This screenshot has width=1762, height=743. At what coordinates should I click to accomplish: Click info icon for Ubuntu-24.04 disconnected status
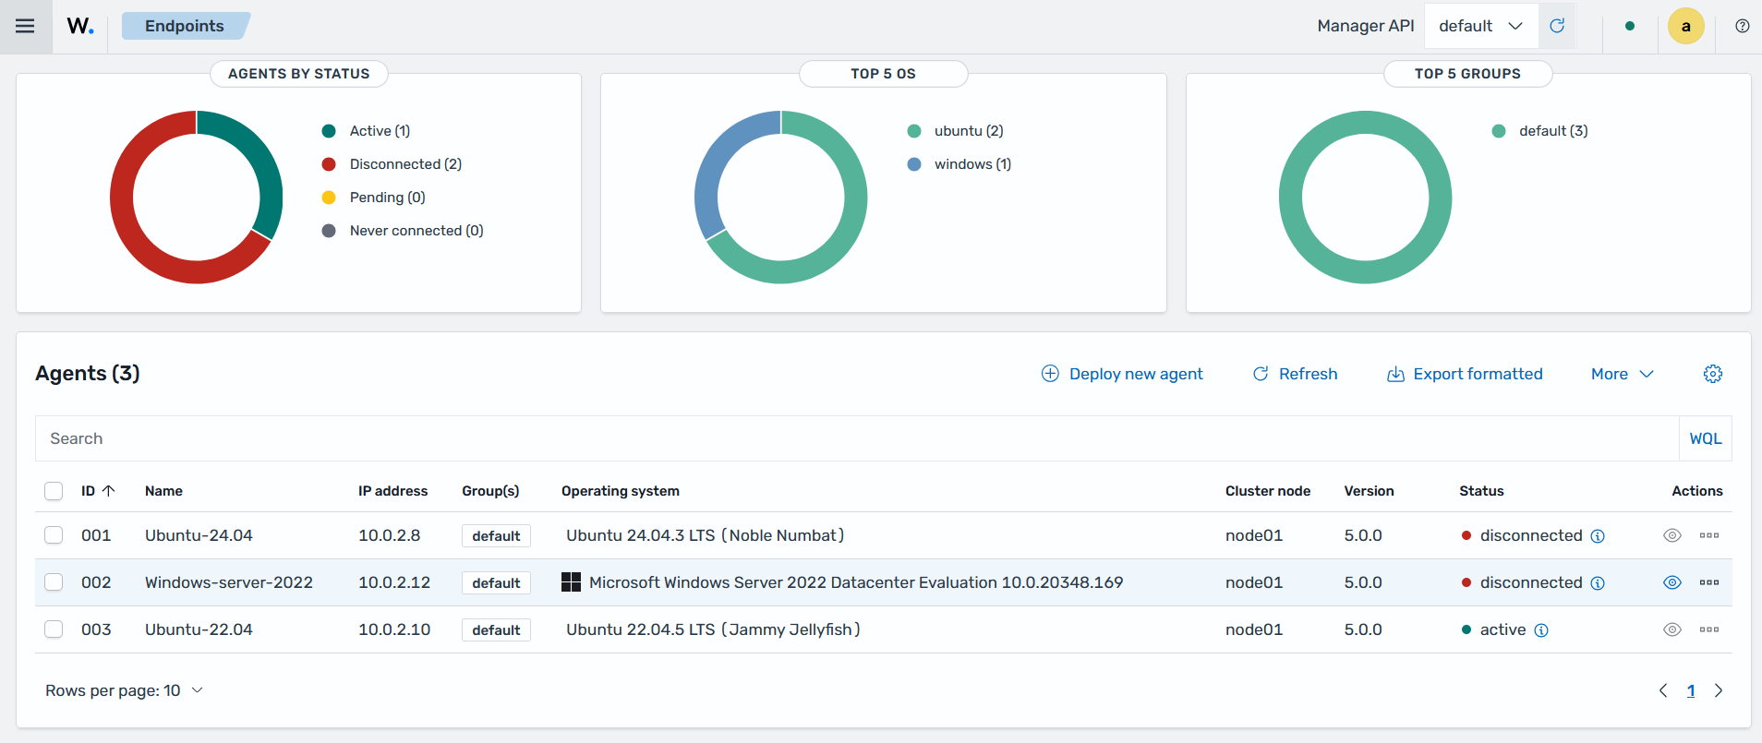1598,536
